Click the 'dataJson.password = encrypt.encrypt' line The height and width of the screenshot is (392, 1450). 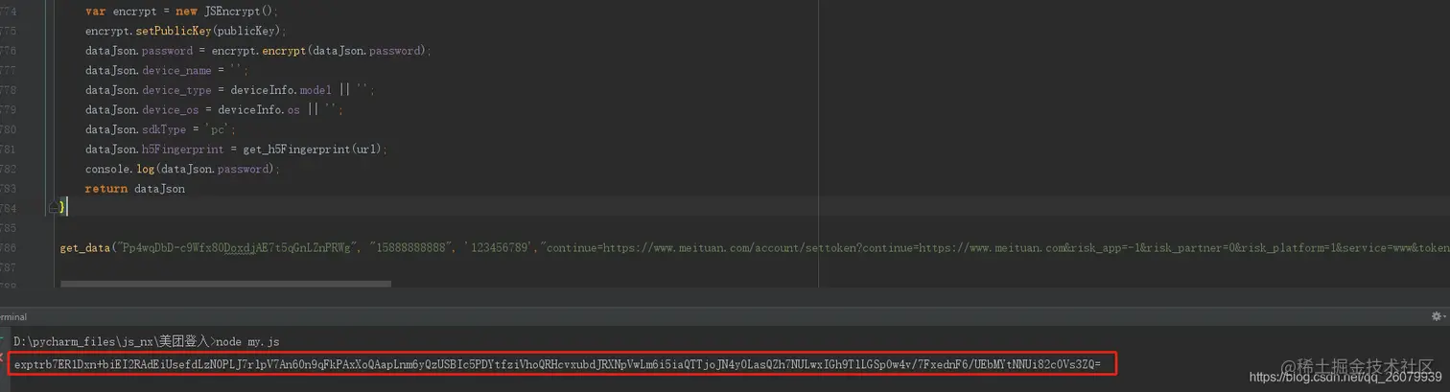click(x=258, y=51)
